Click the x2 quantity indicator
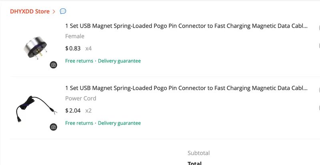 (88, 111)
